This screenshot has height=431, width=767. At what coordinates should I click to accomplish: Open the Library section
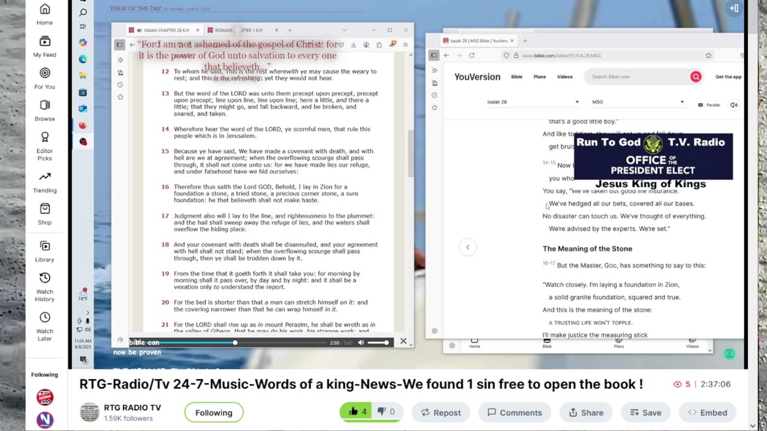(x=44, y=251)
